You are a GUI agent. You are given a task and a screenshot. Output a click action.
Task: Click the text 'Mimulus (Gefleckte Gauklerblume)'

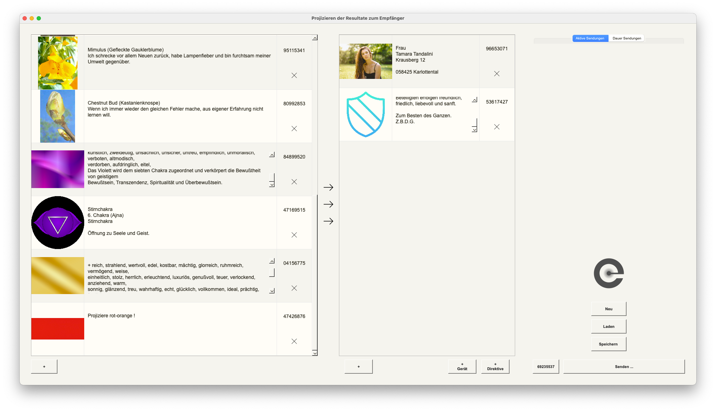click(125, 50)
